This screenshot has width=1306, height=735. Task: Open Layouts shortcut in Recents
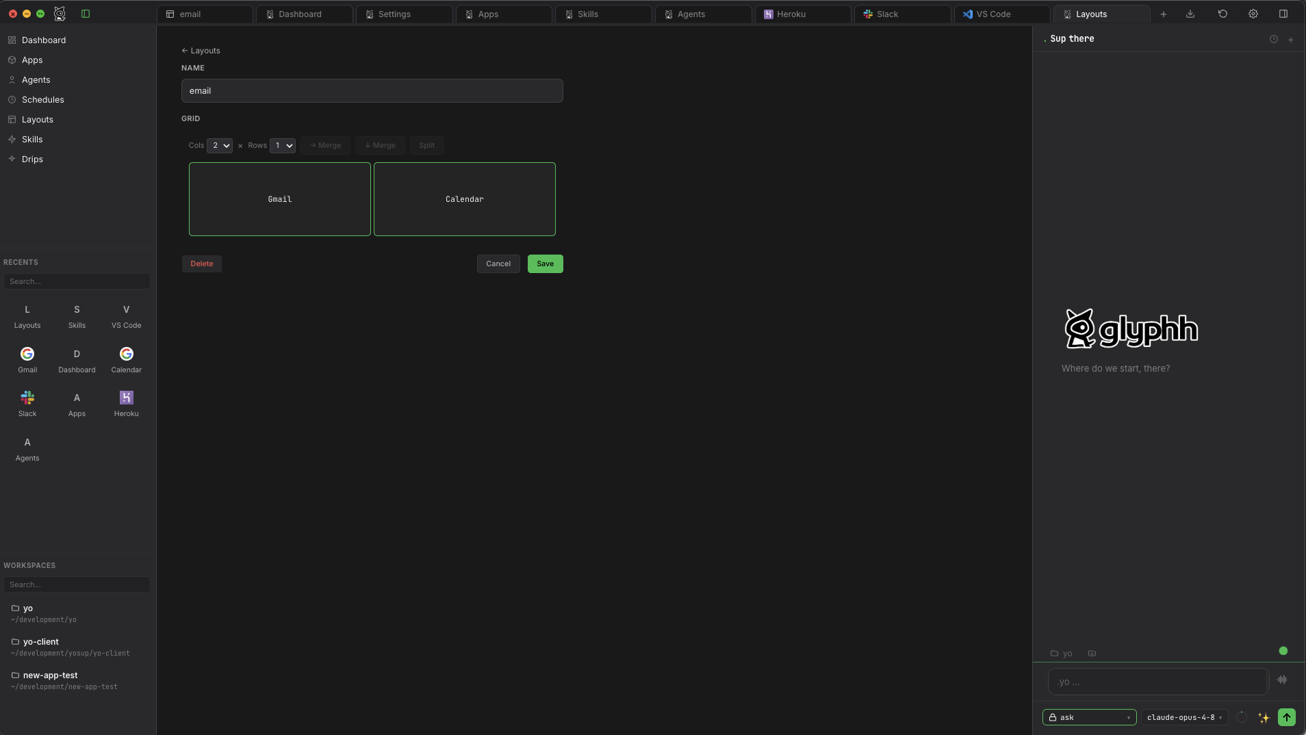(x=27, y=316)
